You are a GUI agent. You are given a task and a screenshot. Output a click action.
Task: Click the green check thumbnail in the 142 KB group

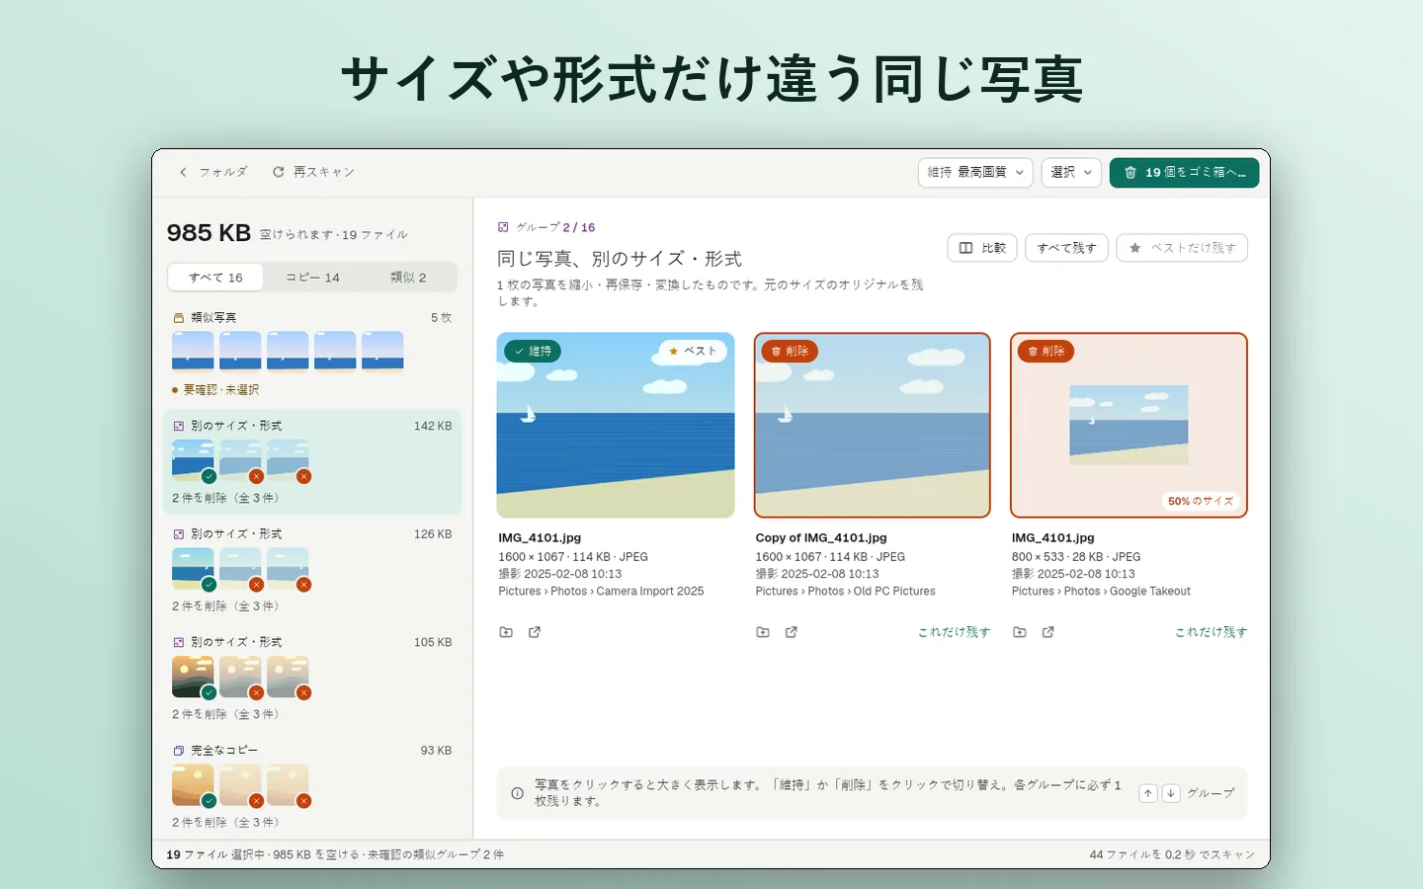(193, 460)
